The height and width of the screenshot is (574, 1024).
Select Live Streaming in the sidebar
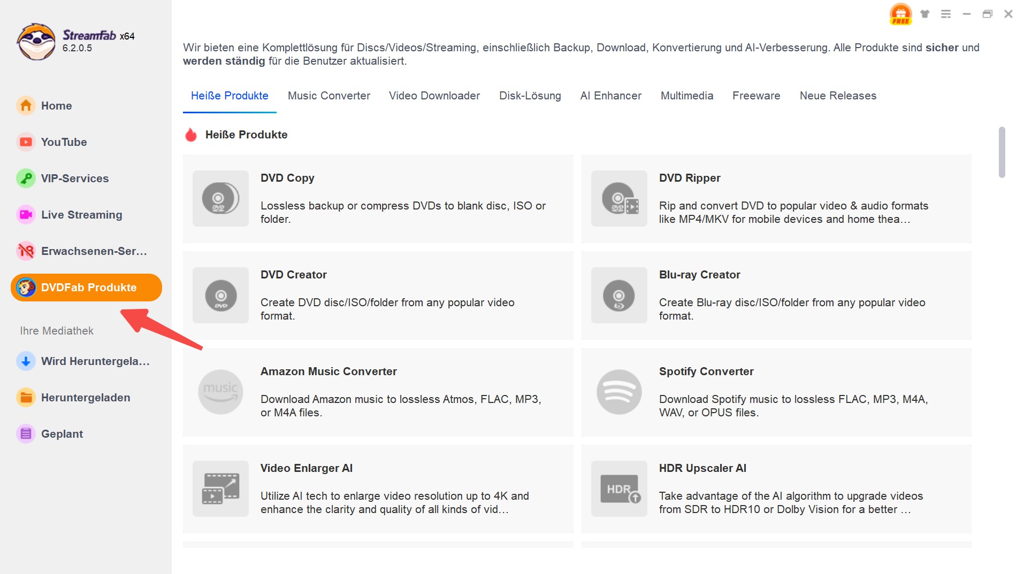point(86,215)
